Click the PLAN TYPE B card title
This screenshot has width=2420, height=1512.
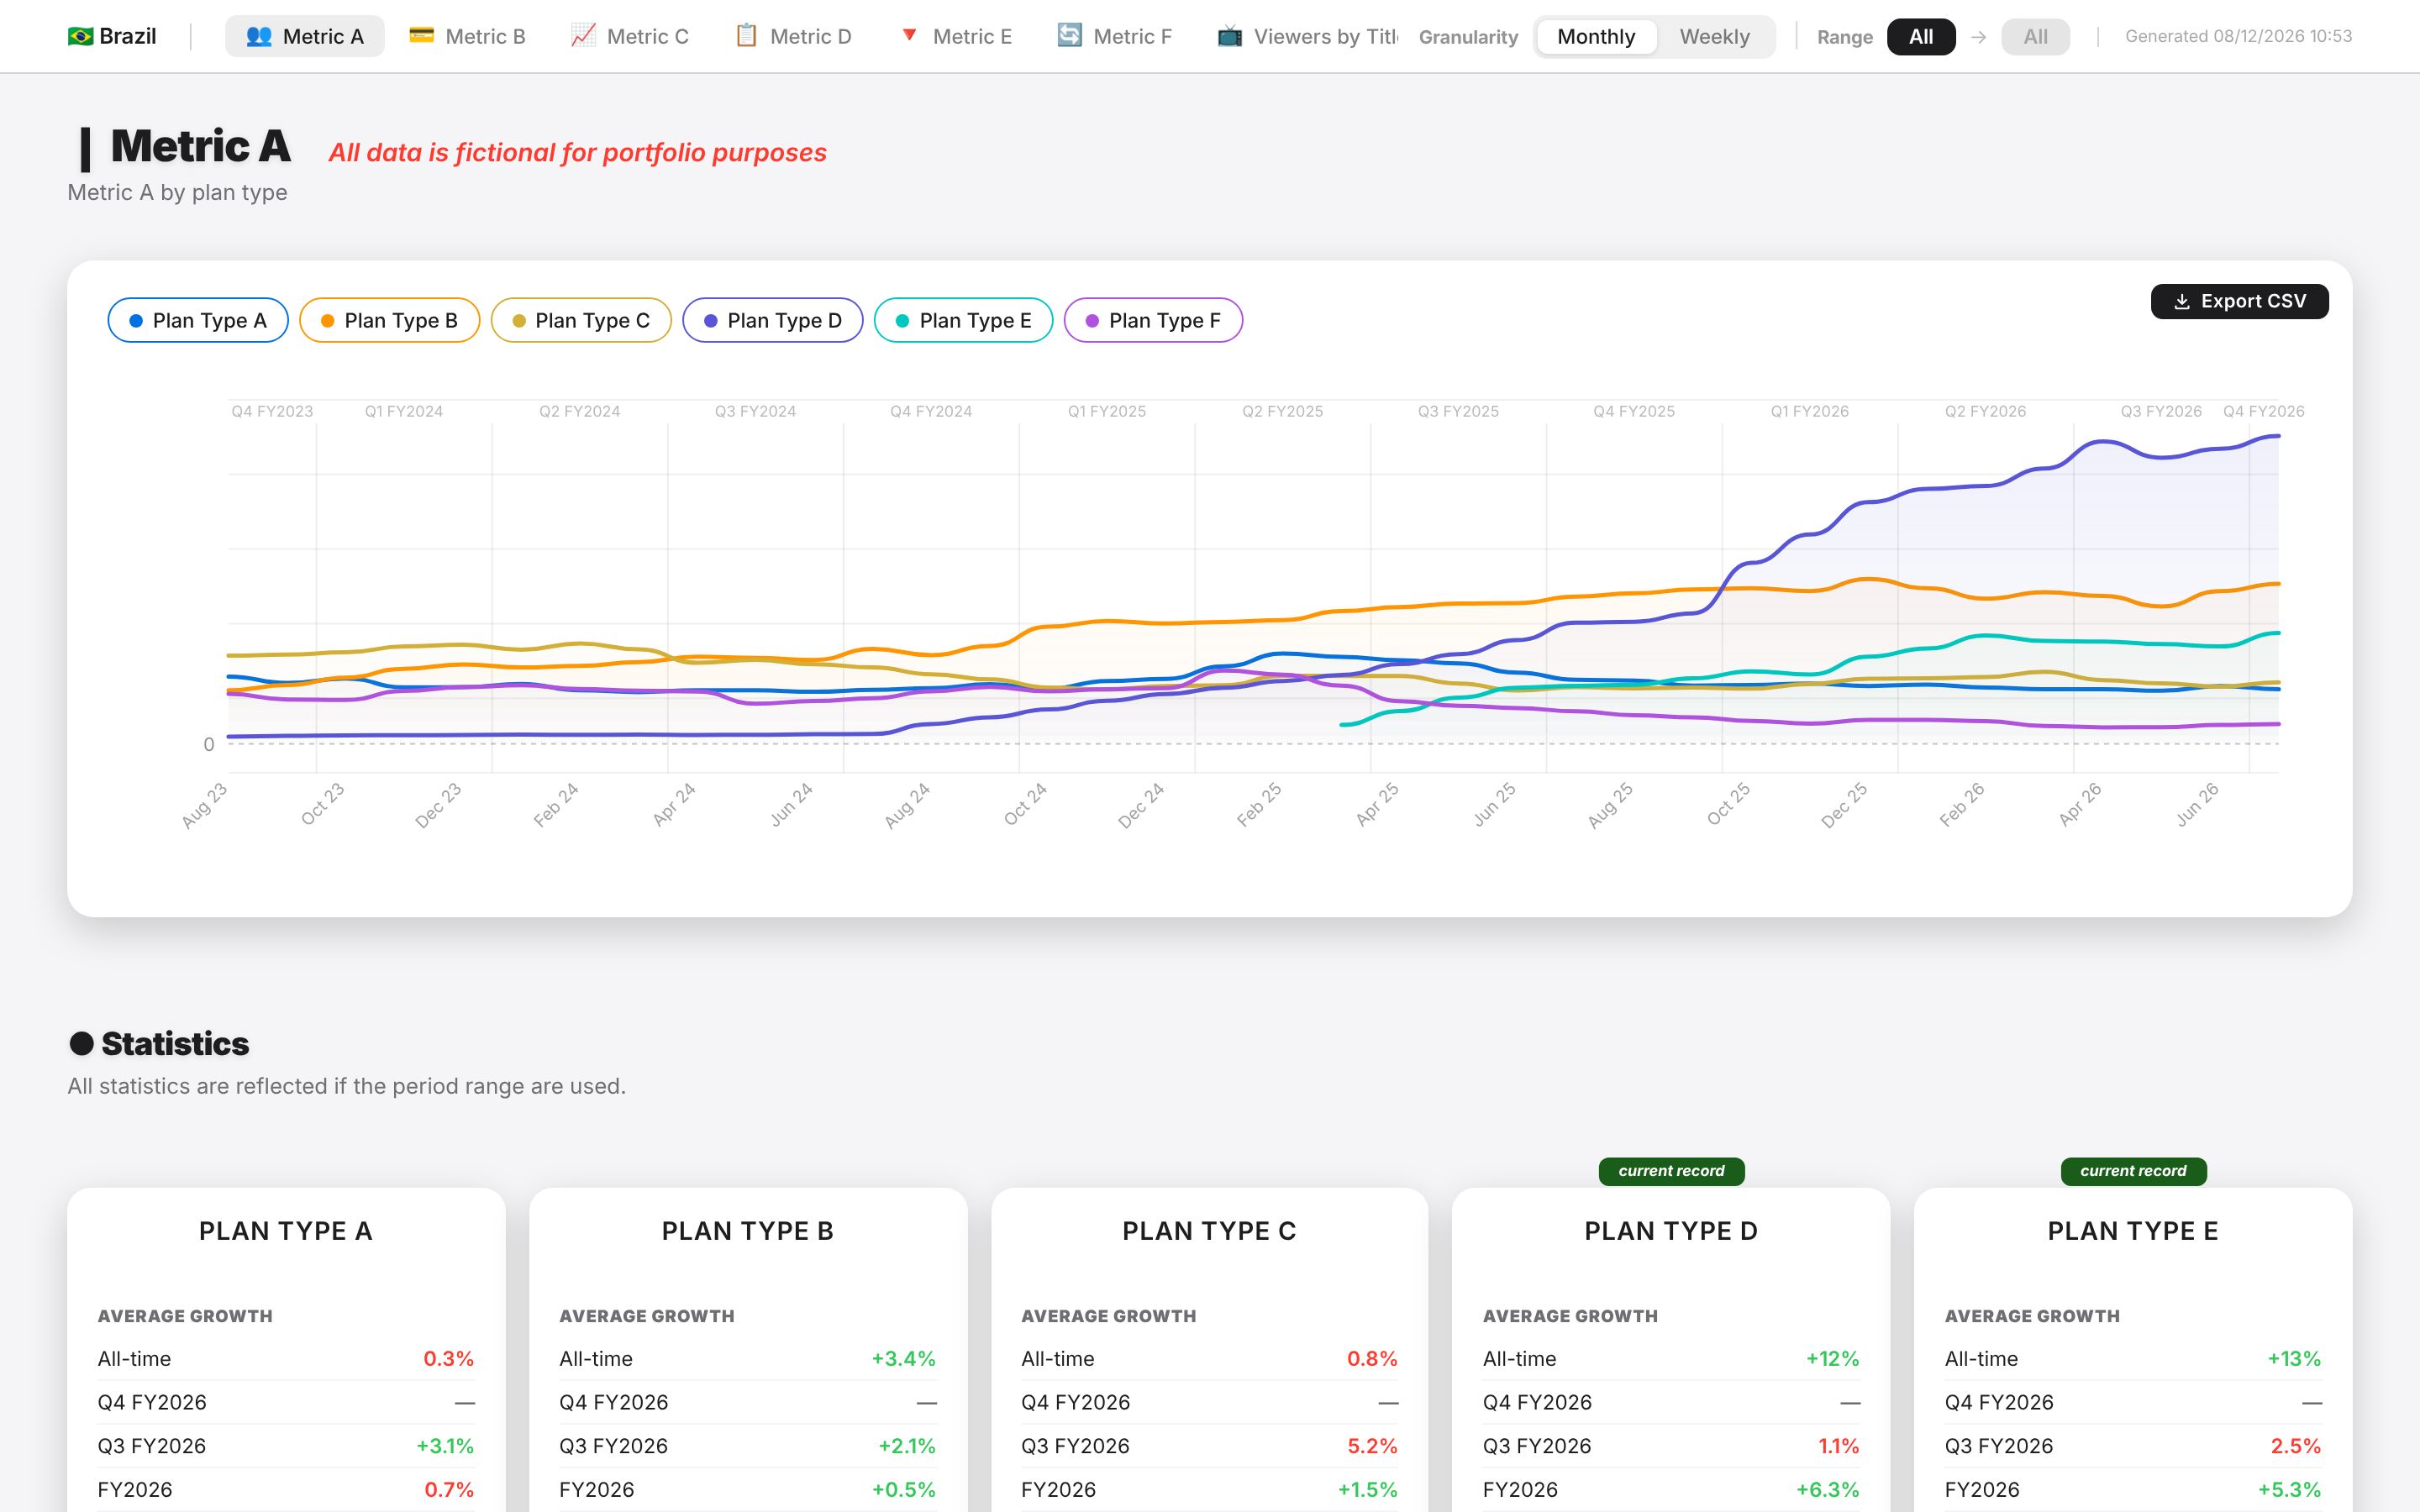pos(748,1231)
